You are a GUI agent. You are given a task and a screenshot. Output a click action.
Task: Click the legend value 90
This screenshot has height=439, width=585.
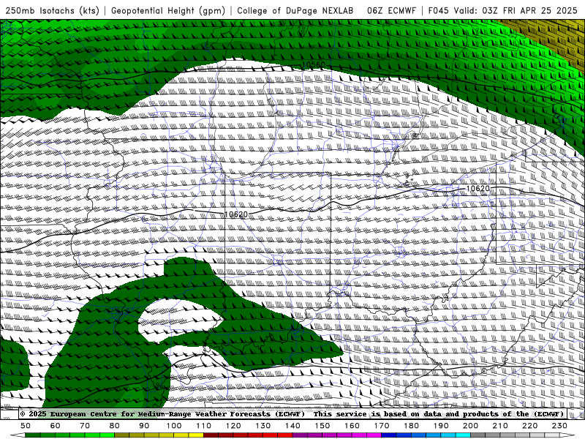pyautogui.click(x=144, y=426)
